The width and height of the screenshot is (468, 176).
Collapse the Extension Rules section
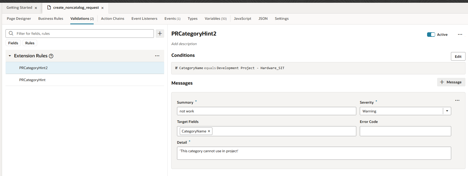coord(10,56)
